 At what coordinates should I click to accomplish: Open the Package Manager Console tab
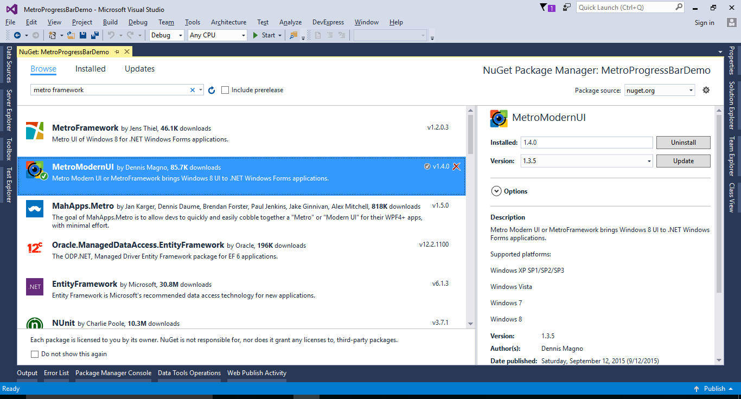tap(113, 373)
